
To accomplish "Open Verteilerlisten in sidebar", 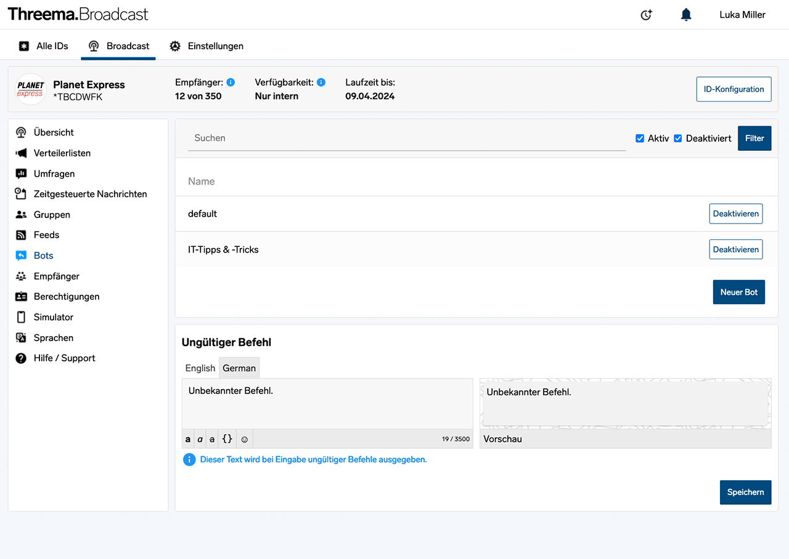I will pos(62,153).
